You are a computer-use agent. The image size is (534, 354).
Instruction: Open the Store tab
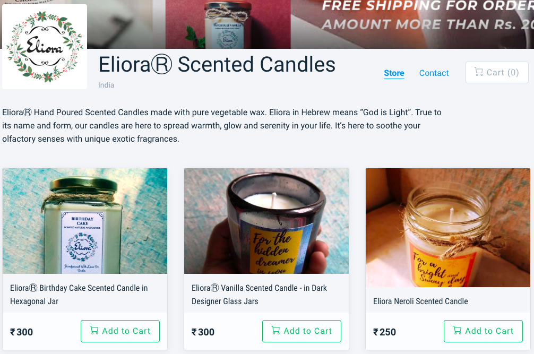point(394,73)
